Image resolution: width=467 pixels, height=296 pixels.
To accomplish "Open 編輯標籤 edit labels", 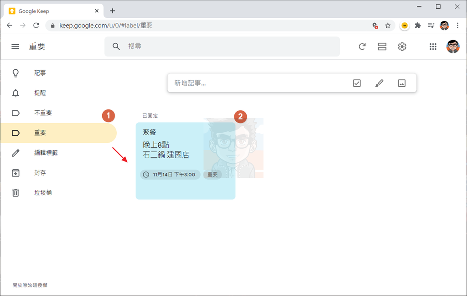I will pyautogui.click(x=58, y=153).
